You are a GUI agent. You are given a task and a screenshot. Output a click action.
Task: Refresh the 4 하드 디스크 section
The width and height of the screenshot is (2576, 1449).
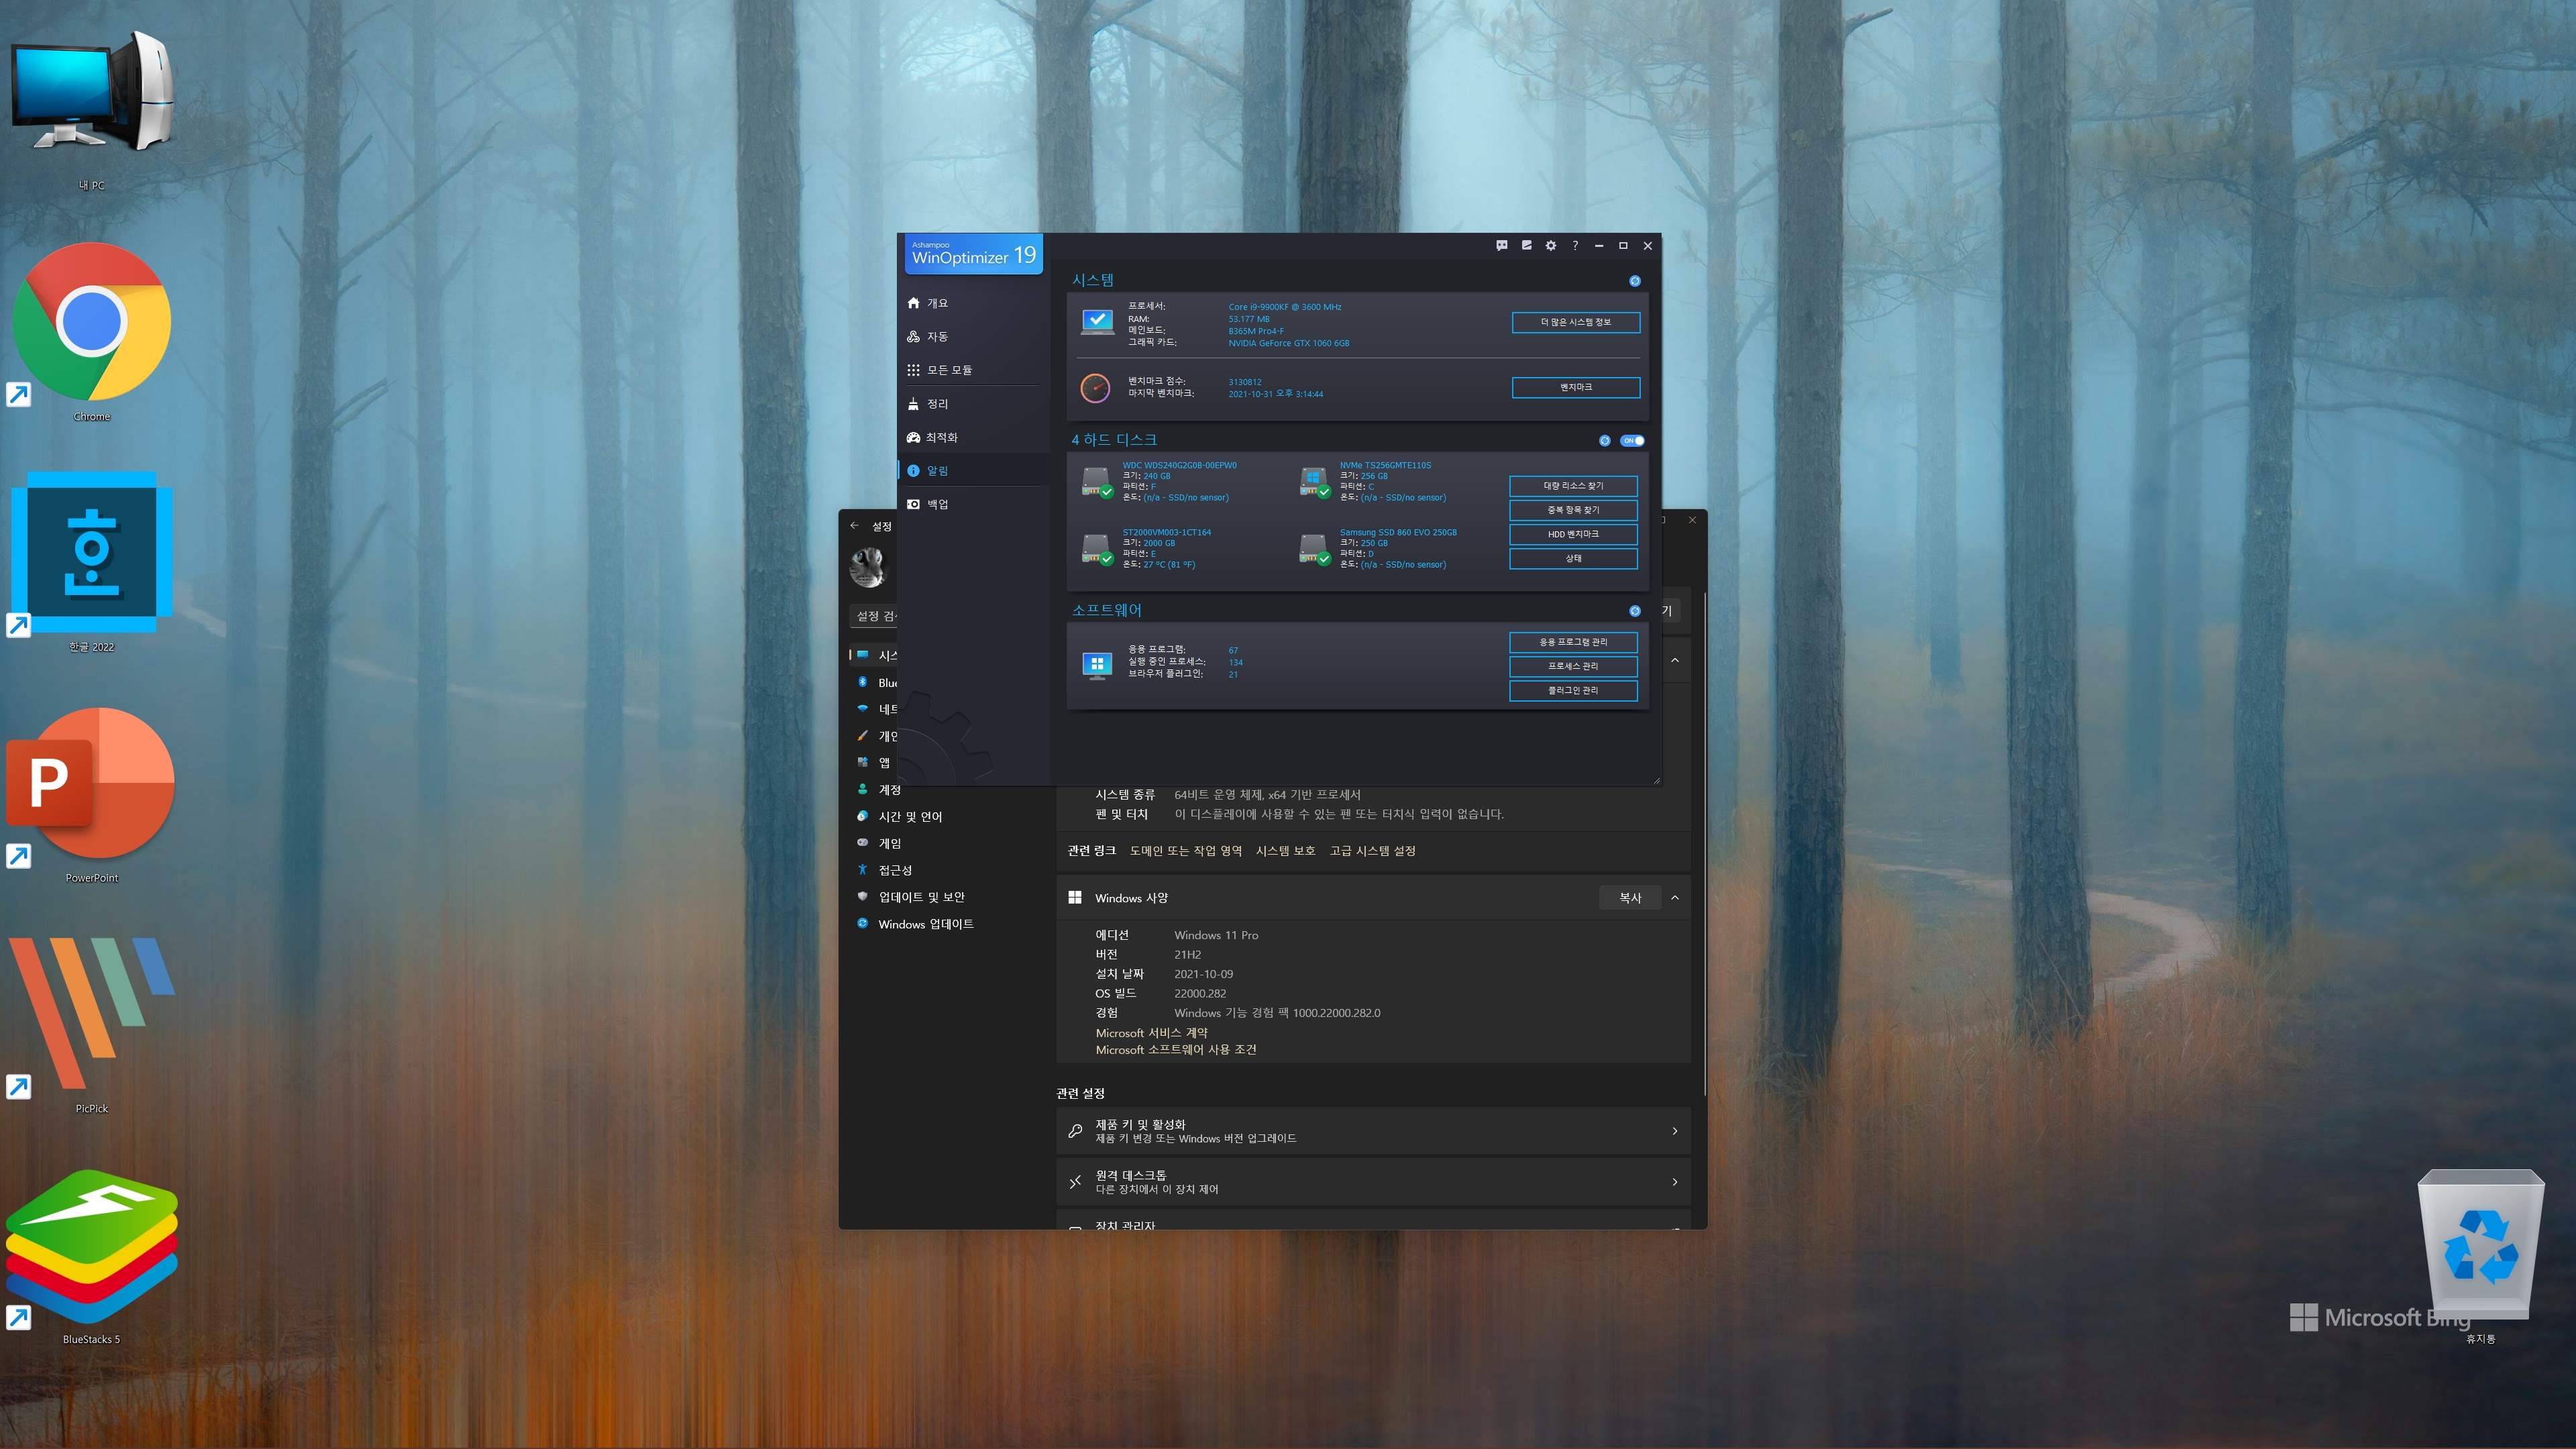tap(1605, 440)
